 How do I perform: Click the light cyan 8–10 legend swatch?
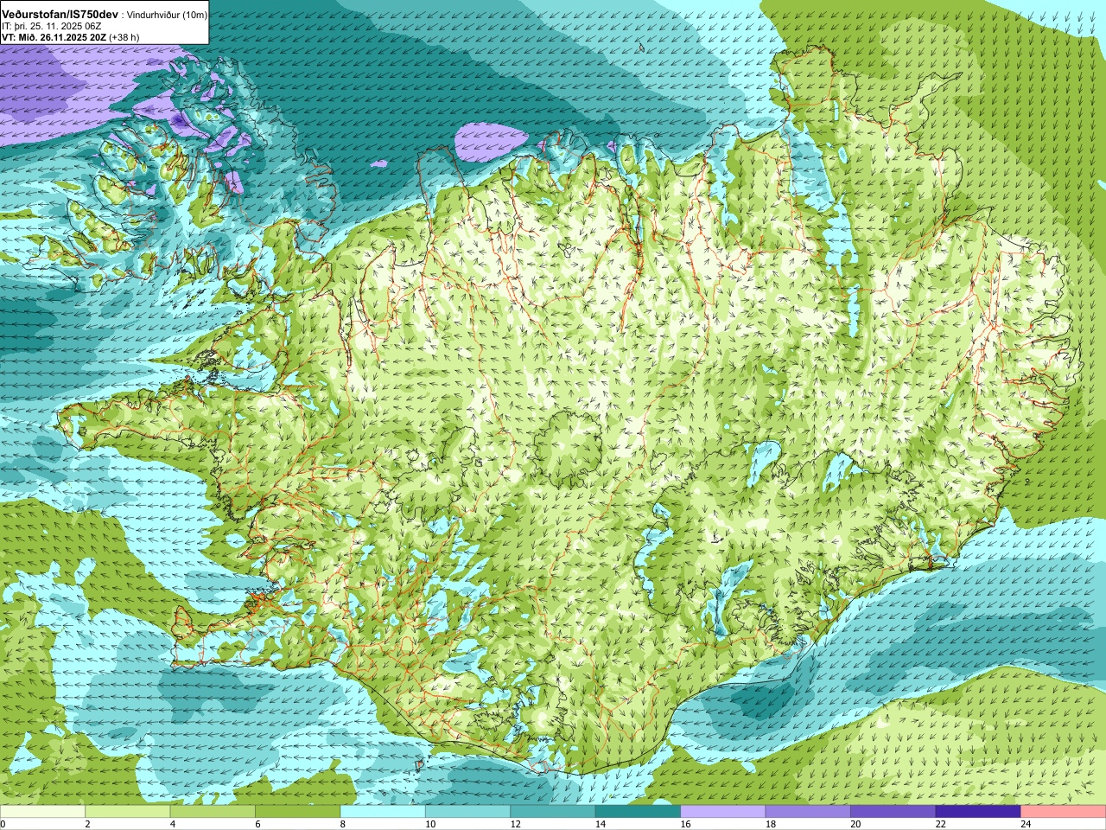tap(383, 812)
